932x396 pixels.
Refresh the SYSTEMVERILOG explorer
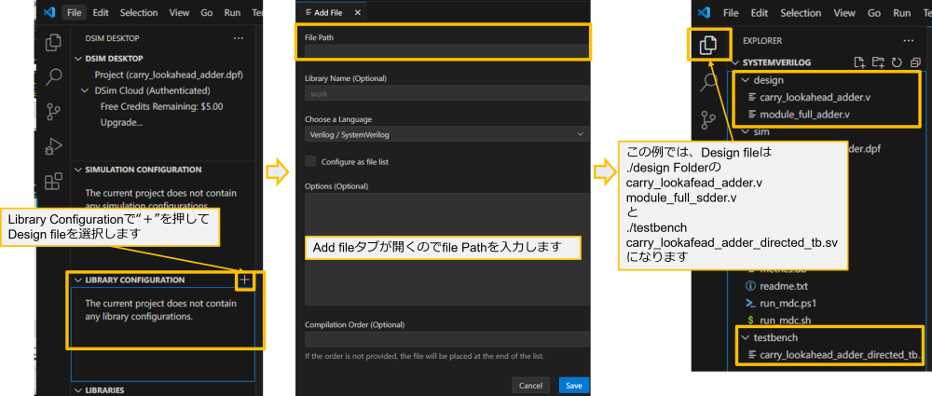pyautogui.click(x=897, y=62)
